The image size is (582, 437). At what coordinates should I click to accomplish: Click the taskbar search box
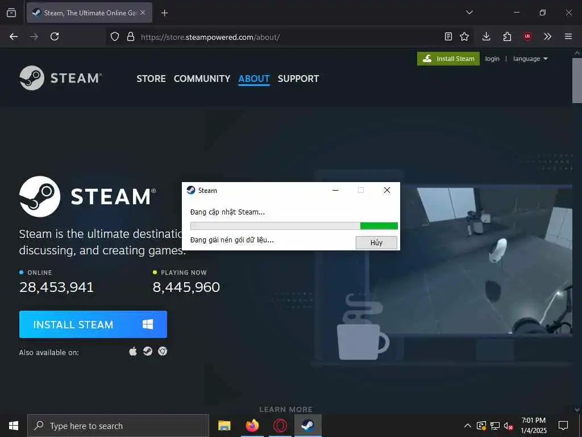(x=118, y=426)
